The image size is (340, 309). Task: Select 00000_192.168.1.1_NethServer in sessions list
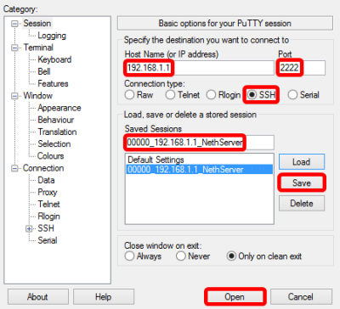click(199, 170)
